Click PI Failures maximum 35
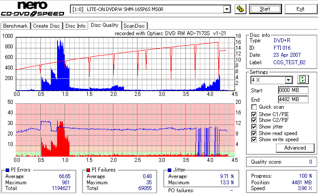 149,183
